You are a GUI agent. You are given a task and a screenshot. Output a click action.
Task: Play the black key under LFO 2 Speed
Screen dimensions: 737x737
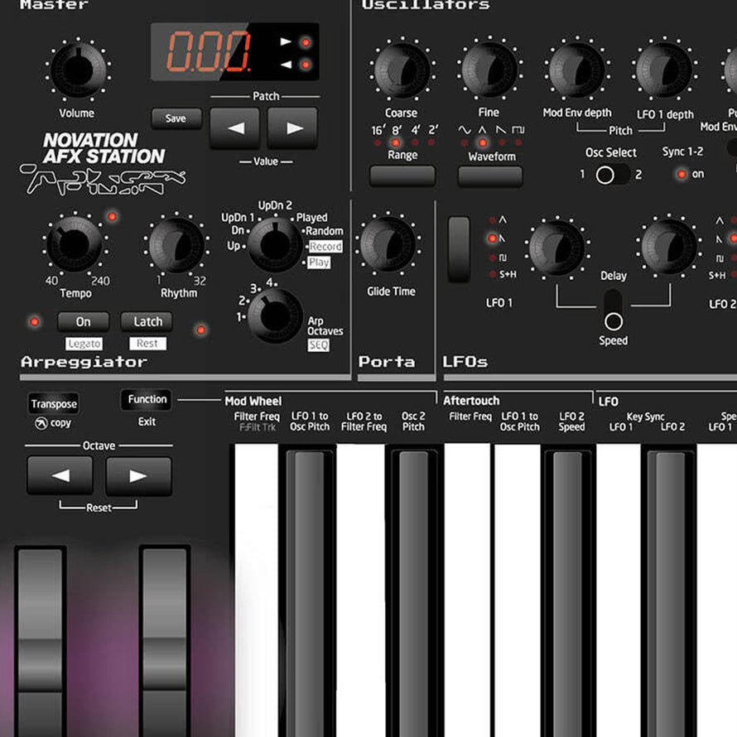[568, 592]
